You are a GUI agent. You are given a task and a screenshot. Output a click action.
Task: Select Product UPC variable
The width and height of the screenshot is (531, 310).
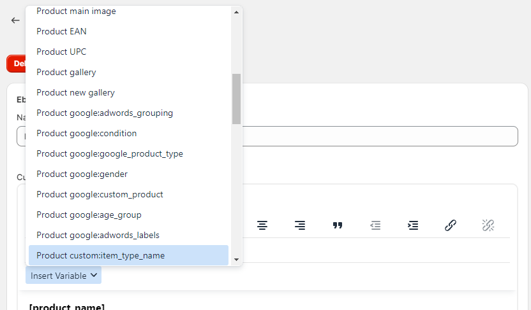[129, 52]
